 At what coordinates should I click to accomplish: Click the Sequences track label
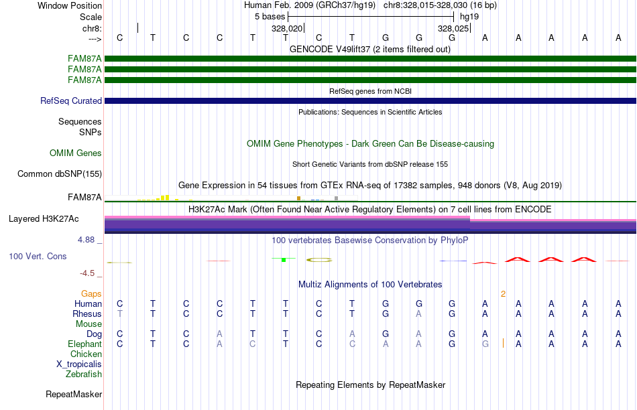click(80, 121)
